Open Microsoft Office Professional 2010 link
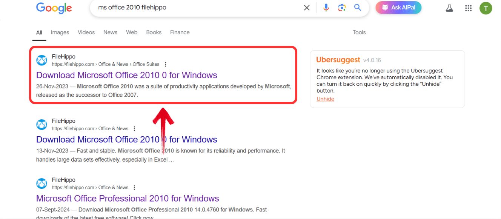 coord(128,199)
